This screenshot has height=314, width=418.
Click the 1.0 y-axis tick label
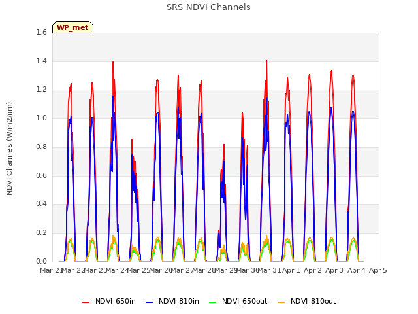41,118
